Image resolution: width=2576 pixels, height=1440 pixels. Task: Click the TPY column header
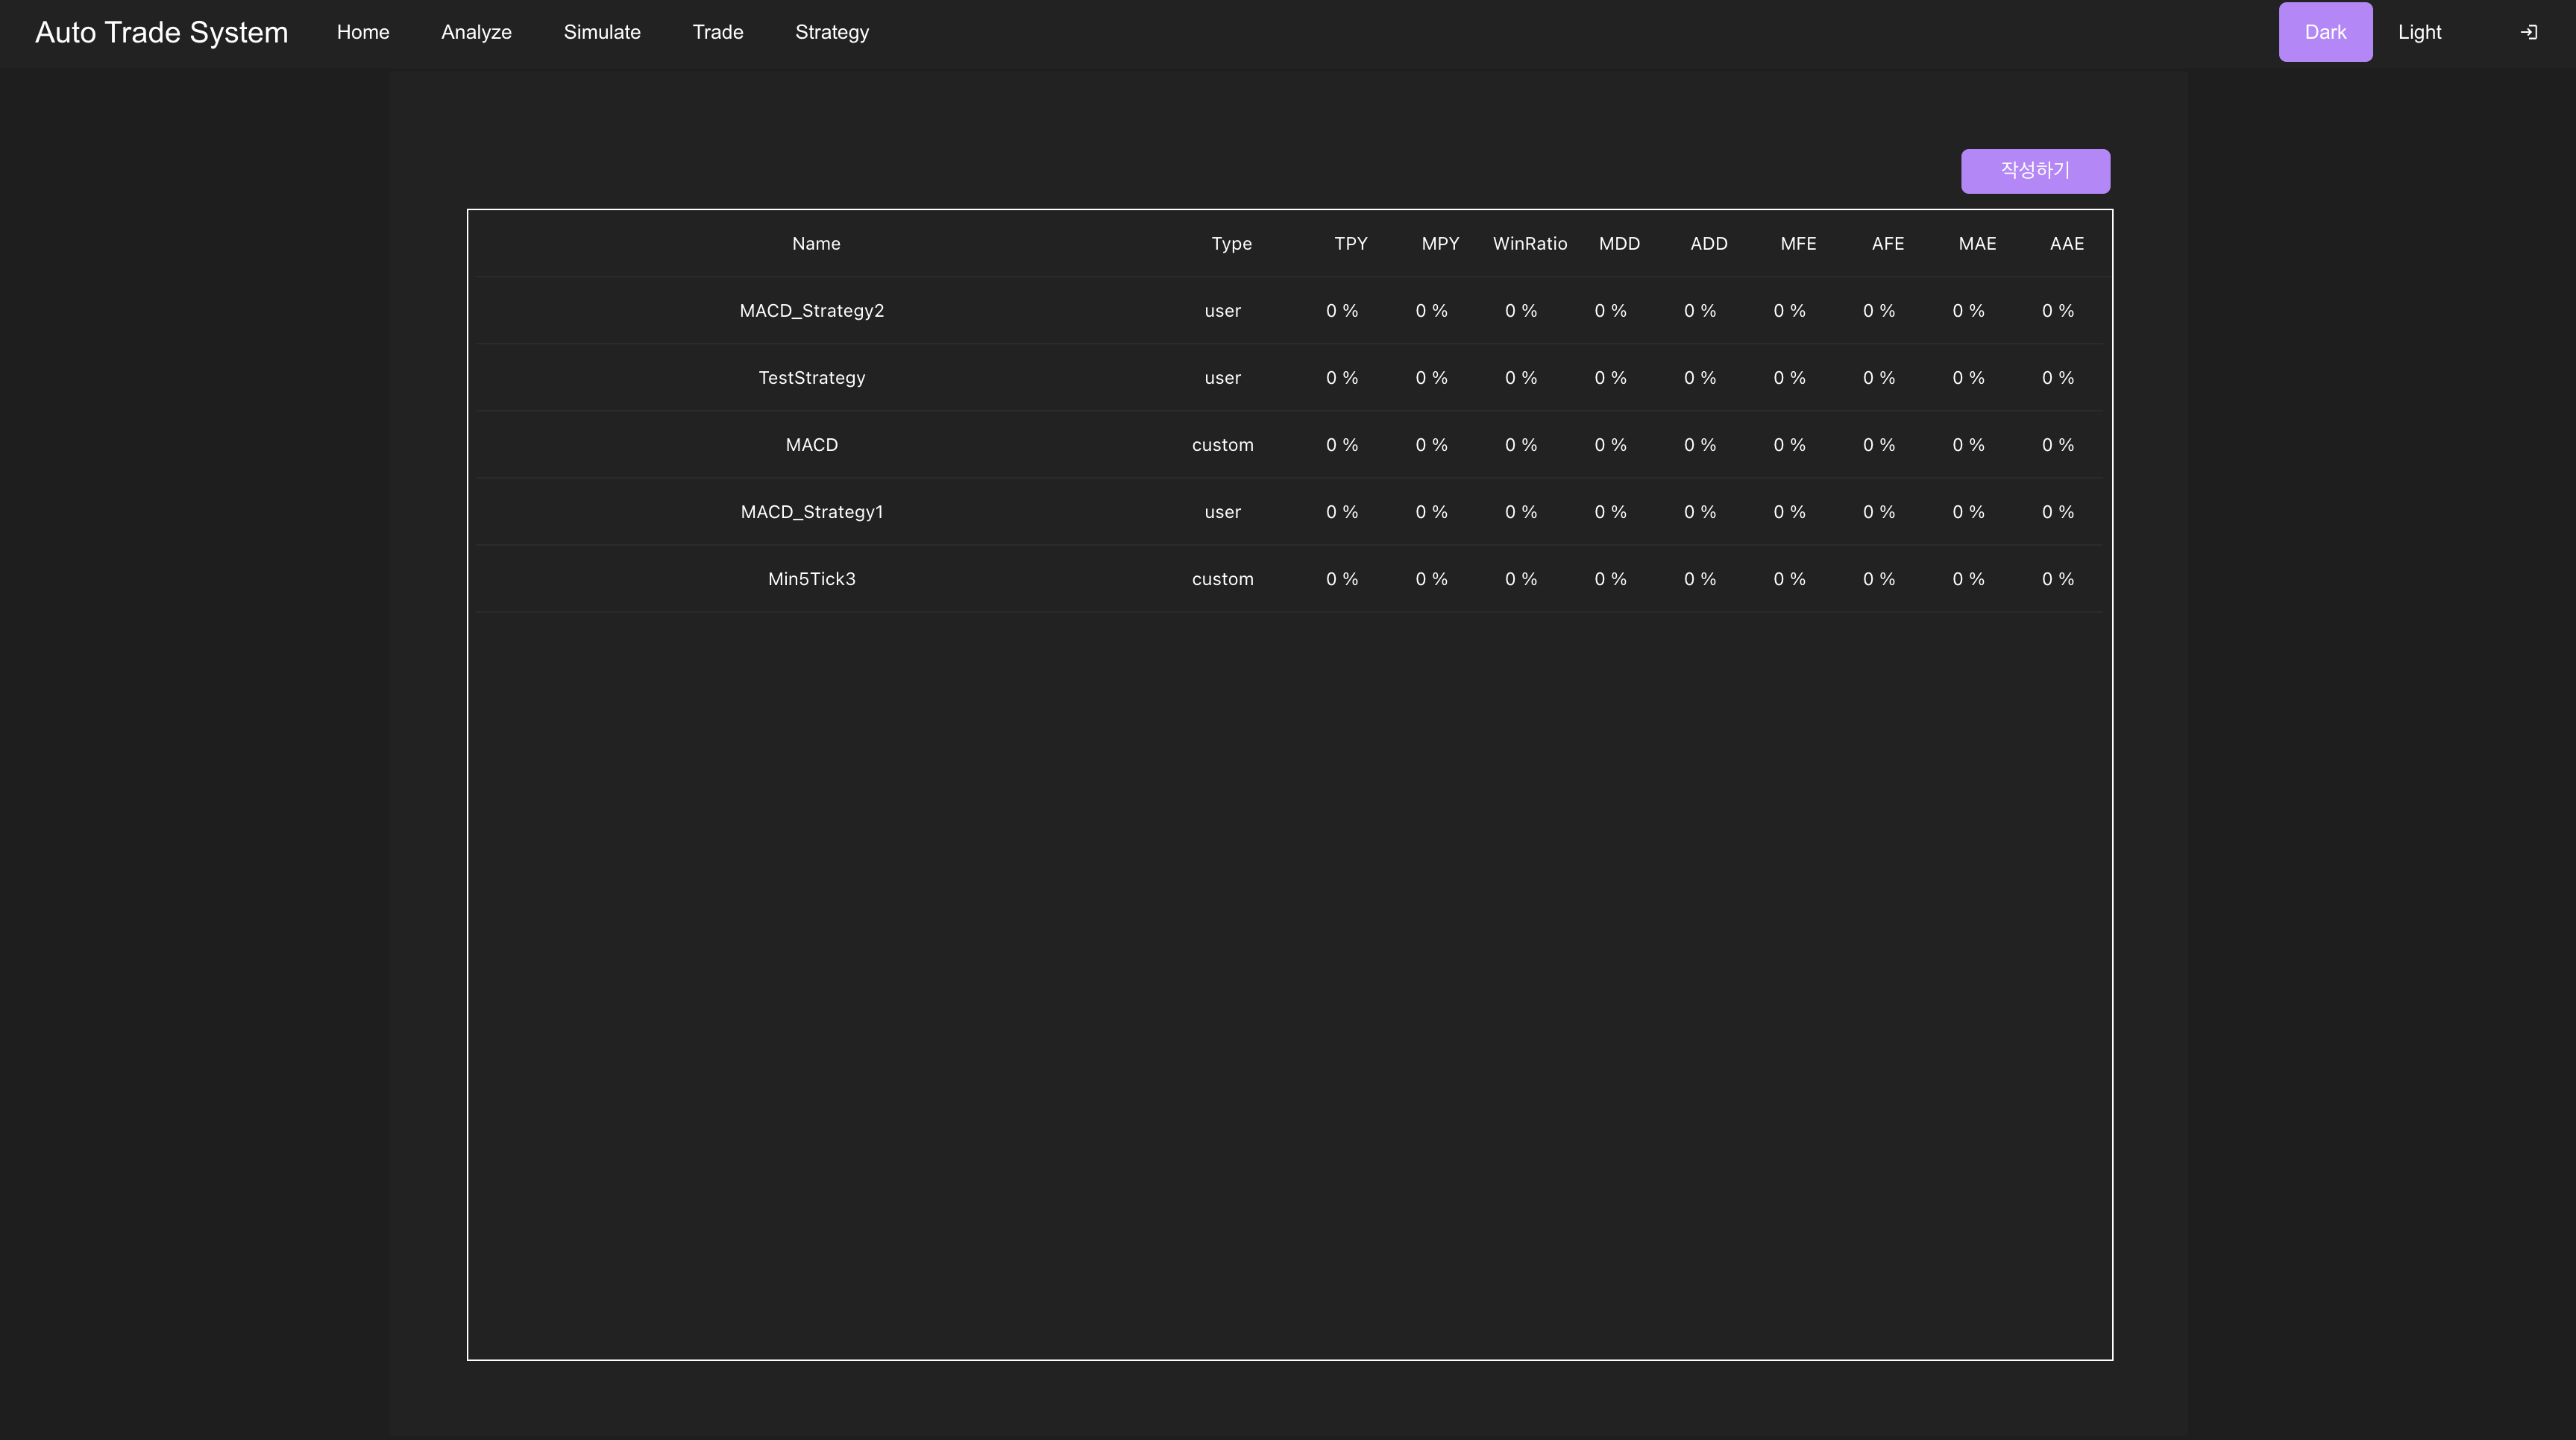(x=1350, y=244)
